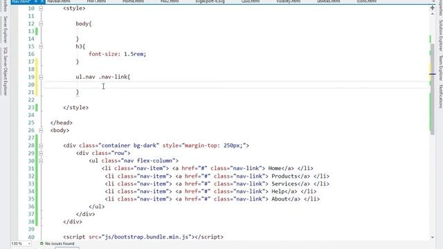The width and height of the screenshot is (443, 249).
Task: Click the vertical scrollbar thumb
Action: pyautogui.click(x=432, y=89)
